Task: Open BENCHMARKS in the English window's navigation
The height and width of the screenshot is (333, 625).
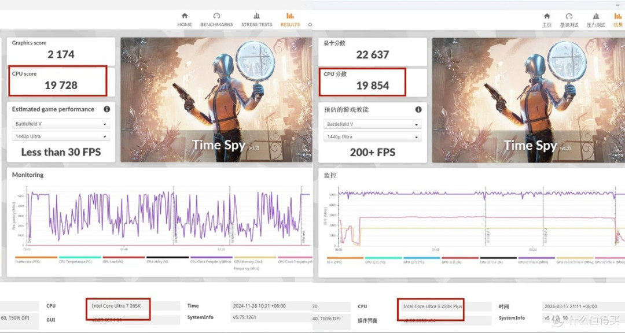Action: [216, 20]
